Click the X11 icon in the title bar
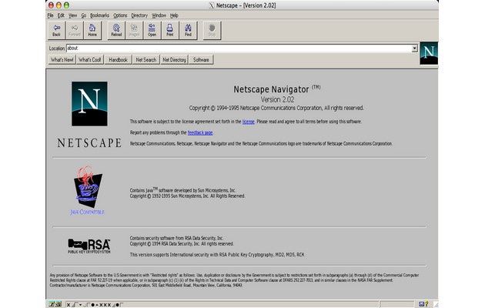485x308 pixels. 212,5
